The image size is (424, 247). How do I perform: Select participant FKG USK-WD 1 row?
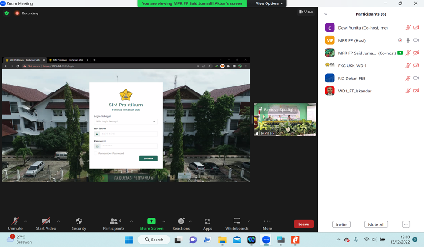[371, 66]
